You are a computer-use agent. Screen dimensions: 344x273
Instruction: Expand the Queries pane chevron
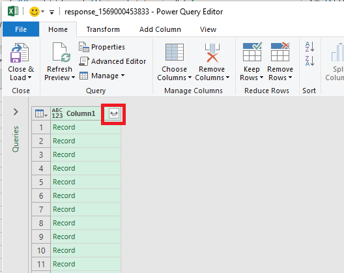[x=16, y=111]
